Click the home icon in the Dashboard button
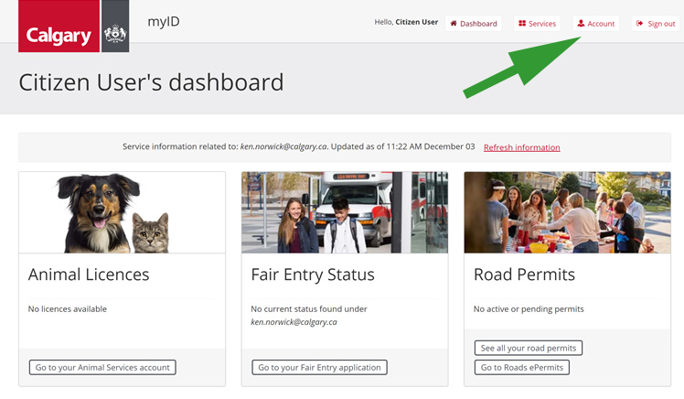684x399 pixels. coord(454,23)
